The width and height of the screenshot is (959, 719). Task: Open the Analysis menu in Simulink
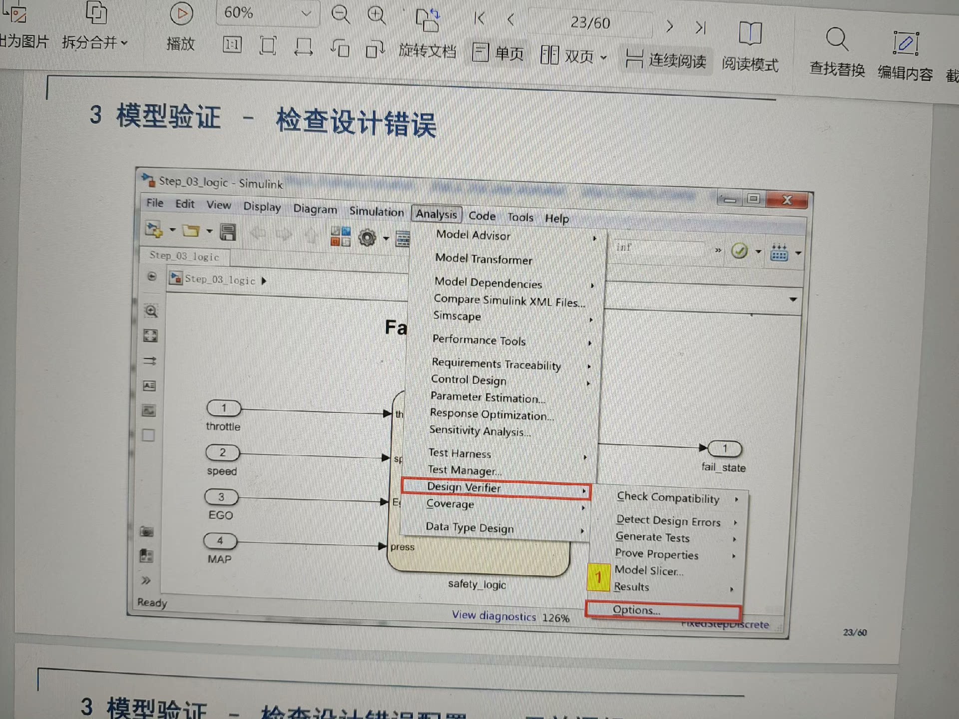(x=436, y=214)
